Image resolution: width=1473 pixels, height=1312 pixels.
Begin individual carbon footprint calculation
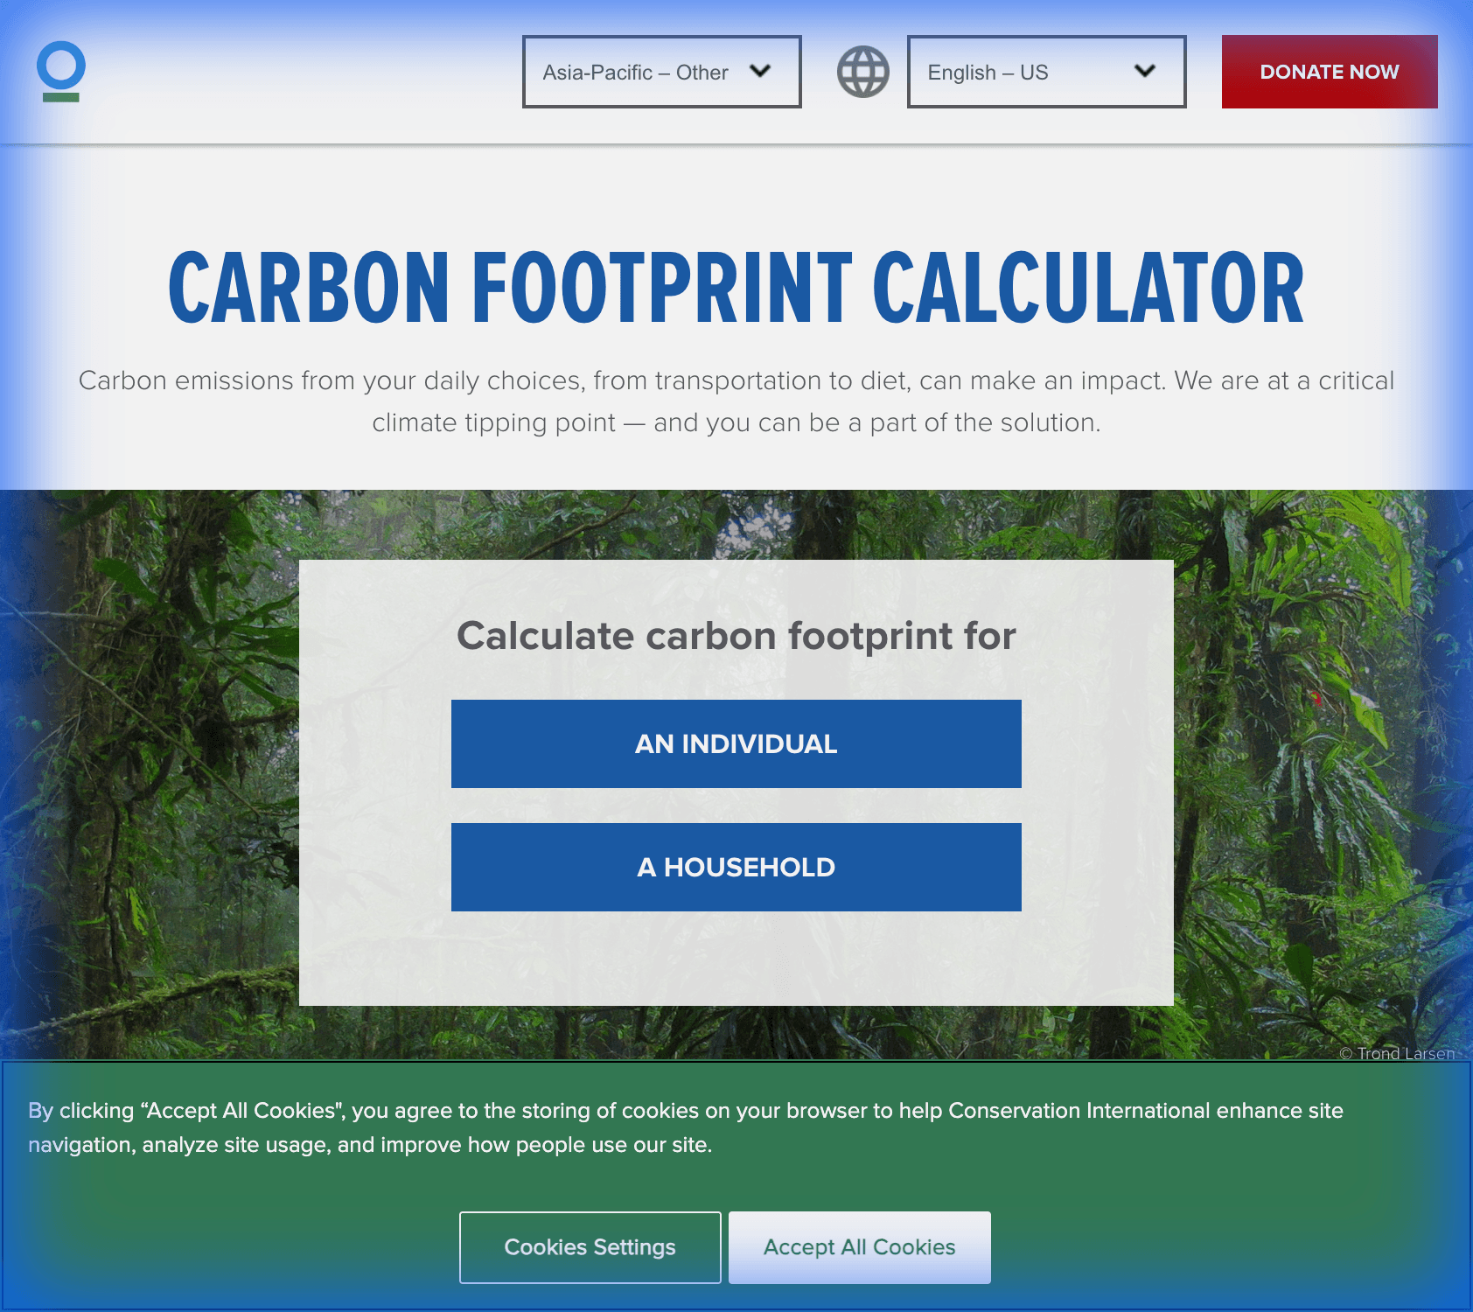point(736,743)
